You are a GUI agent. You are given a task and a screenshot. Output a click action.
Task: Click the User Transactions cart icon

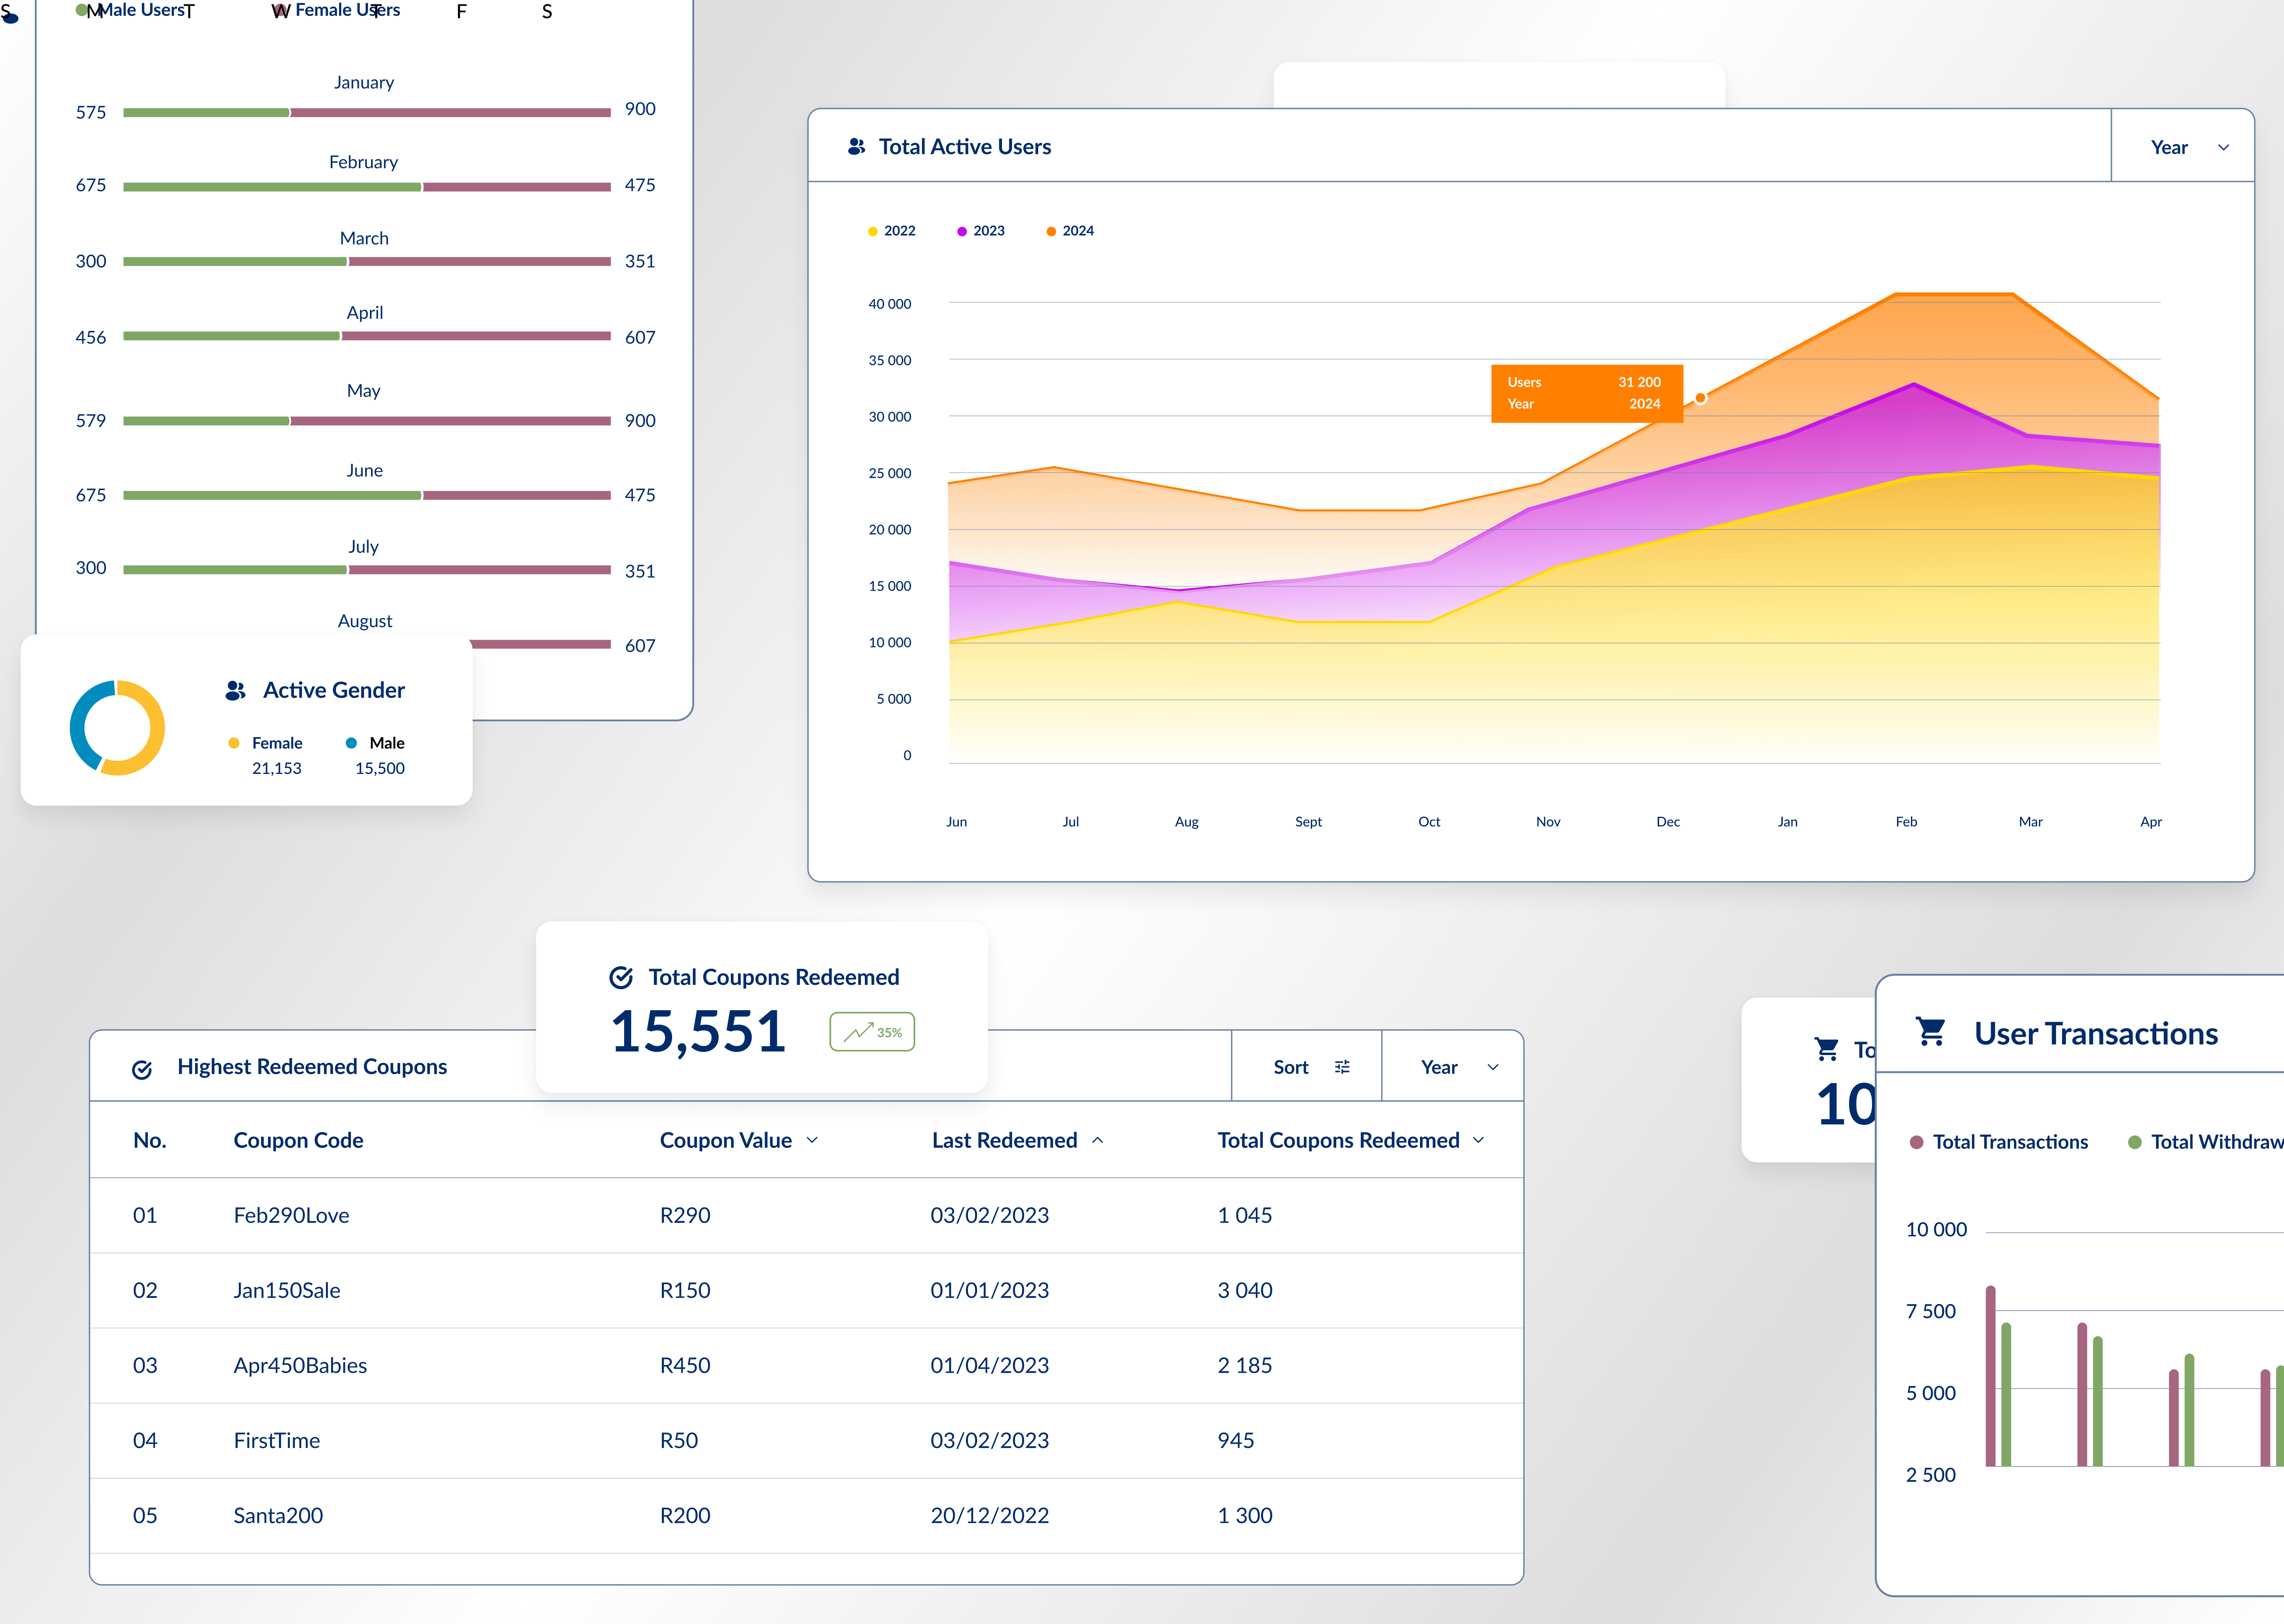click(x=1931, y=1031)
